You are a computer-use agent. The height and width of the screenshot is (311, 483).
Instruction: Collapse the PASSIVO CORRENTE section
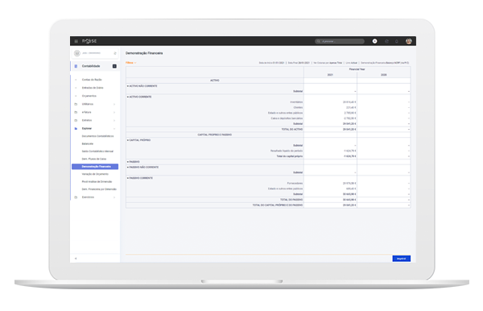128,178
